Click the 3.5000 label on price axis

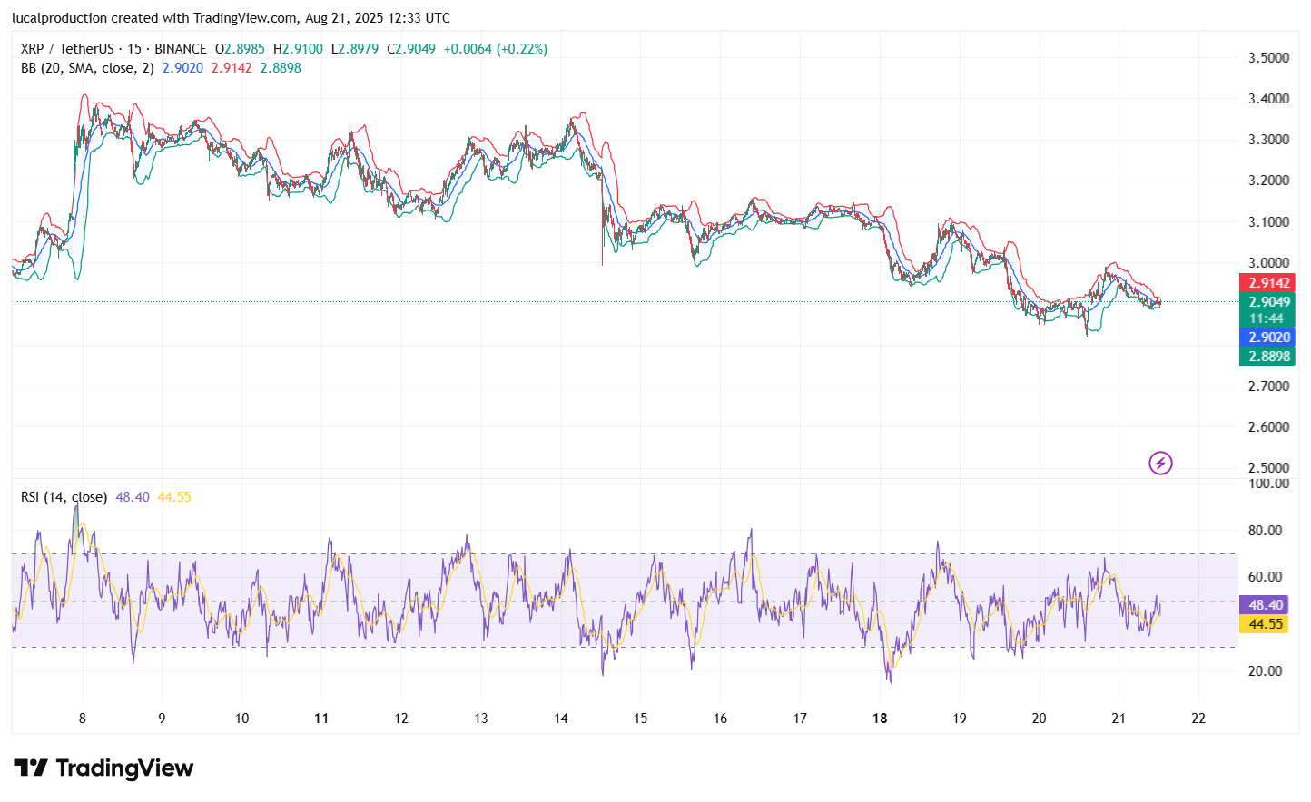tap(1268, 58)
